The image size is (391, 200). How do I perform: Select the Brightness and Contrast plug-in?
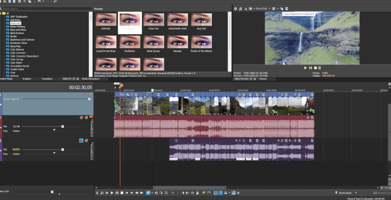pos(22,39)
